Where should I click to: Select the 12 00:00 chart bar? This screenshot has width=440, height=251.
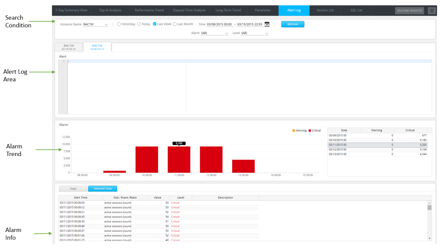211,160
